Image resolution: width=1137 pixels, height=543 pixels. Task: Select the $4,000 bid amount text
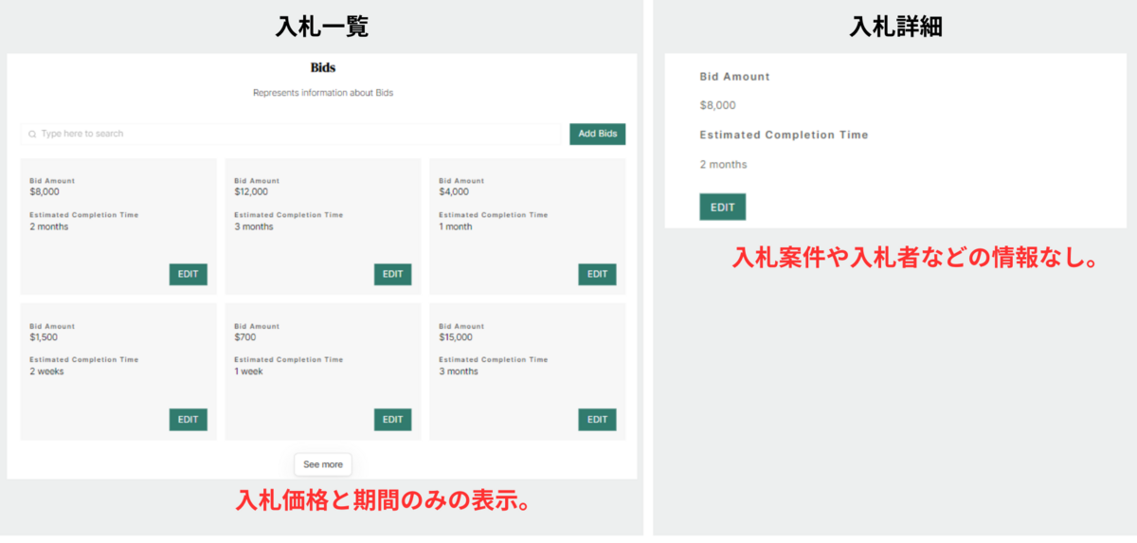(454, 191)
